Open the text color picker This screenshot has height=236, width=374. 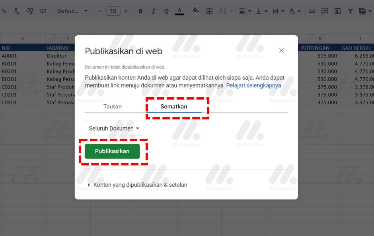pos(179,11)
